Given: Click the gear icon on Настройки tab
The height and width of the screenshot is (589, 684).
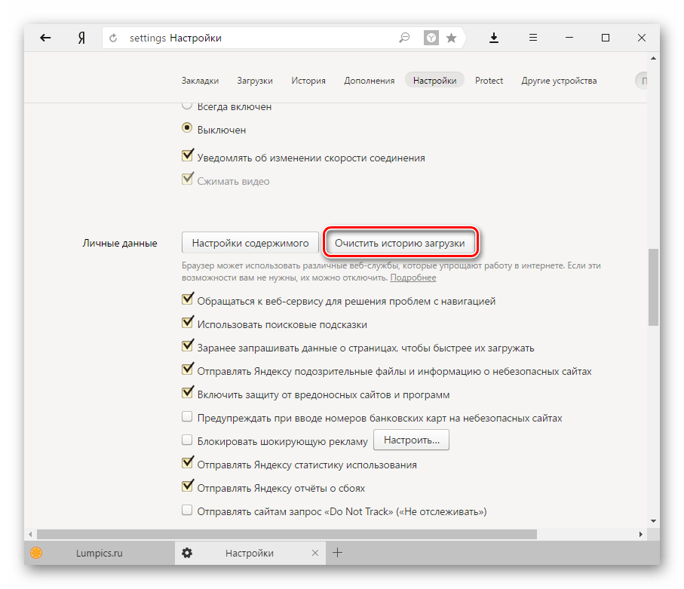Looking at the screenshot, I should [x=187, y=553].
